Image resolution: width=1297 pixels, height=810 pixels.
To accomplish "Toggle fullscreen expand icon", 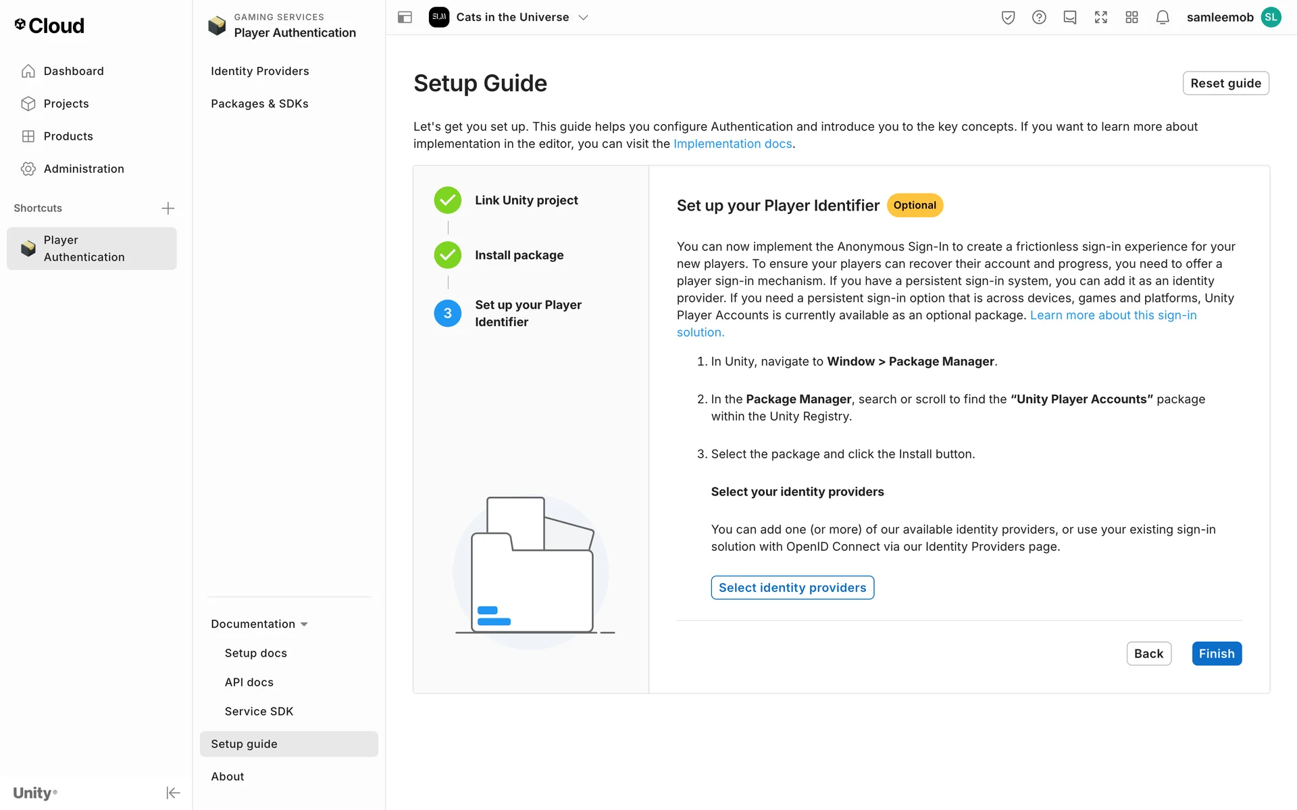I will tap(1101, 18).
